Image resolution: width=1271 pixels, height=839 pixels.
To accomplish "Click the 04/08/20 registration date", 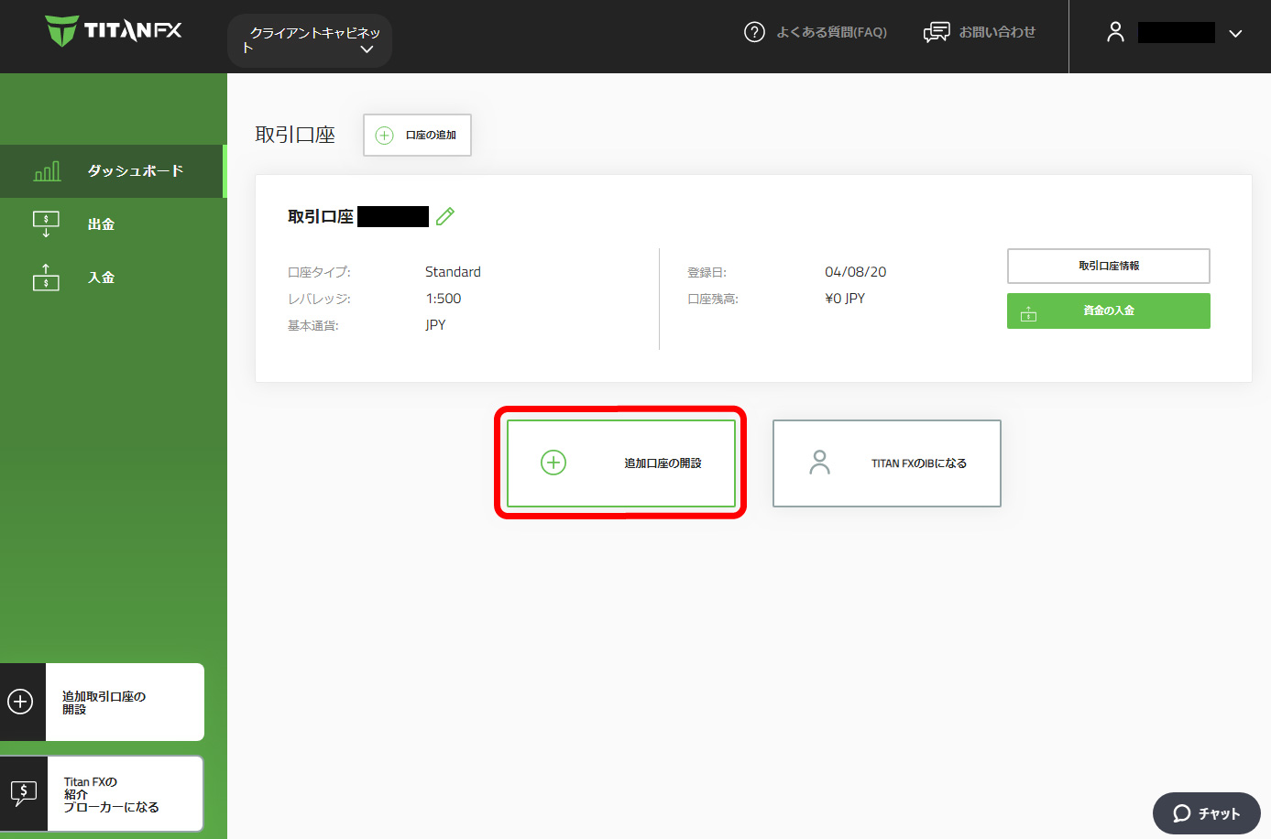I will (x=856, y=272).
